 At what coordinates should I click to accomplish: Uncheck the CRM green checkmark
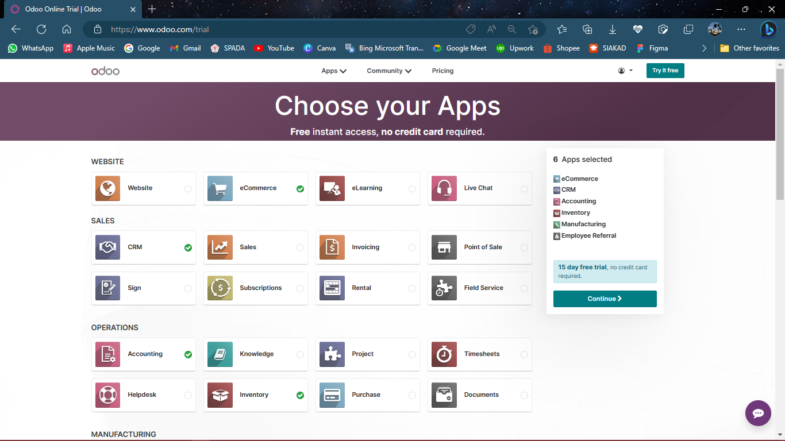(188, 248)
